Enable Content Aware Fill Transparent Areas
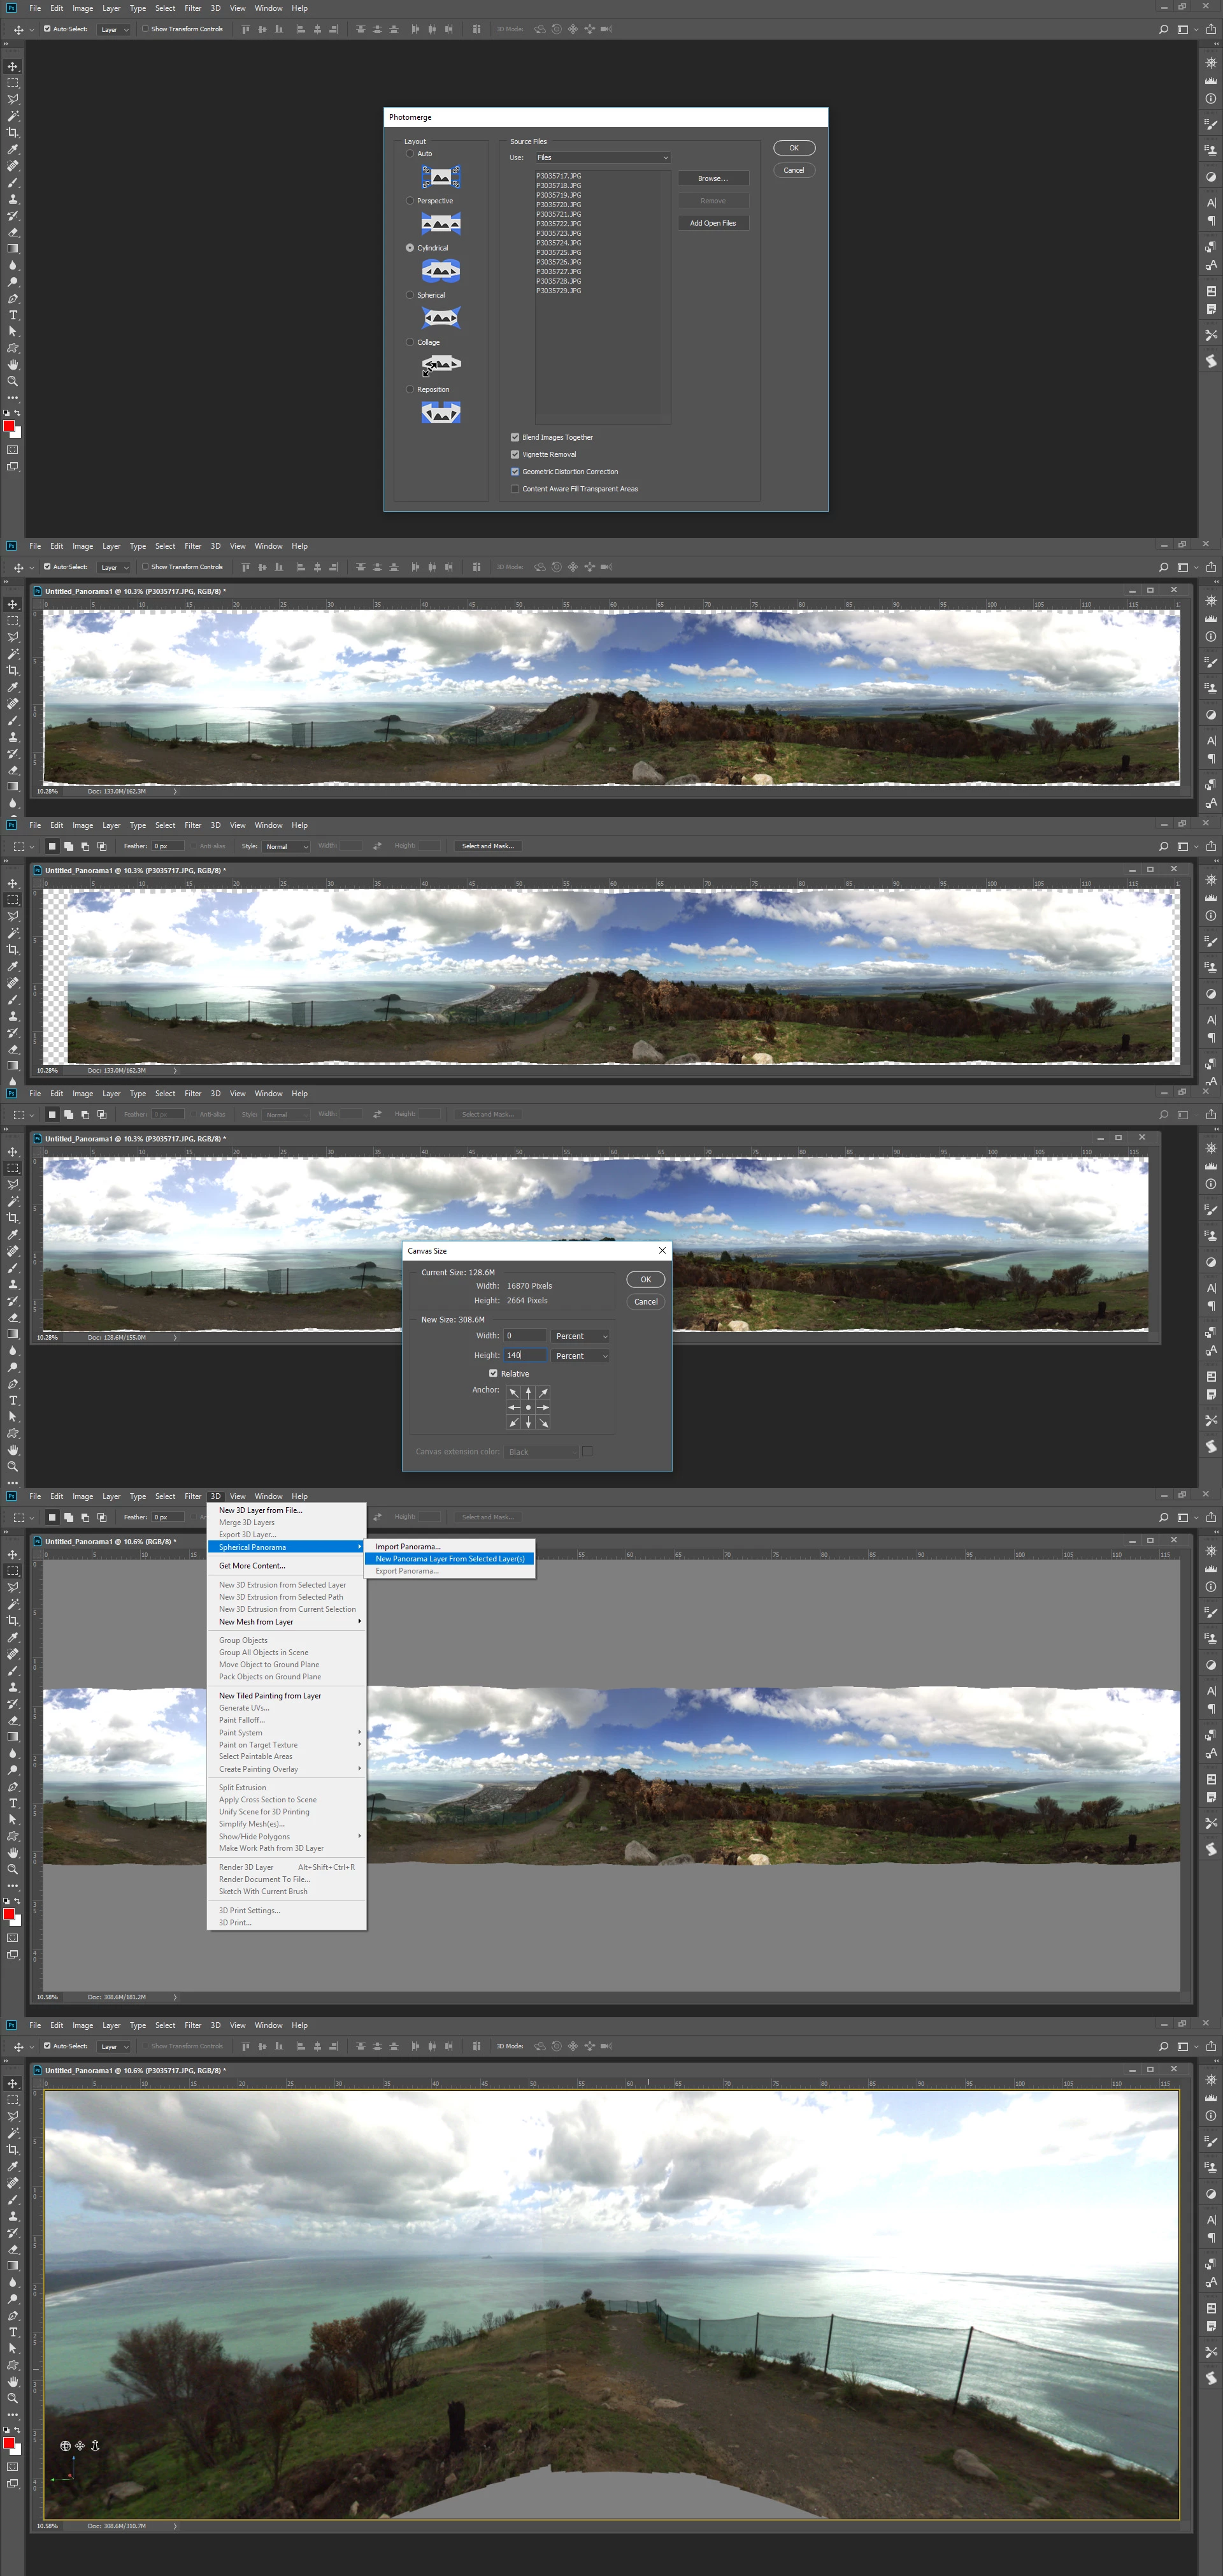 click(x=515, y=489)
